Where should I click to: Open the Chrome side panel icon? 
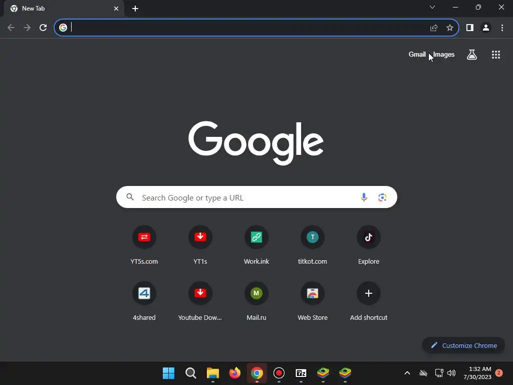[470, 28]
